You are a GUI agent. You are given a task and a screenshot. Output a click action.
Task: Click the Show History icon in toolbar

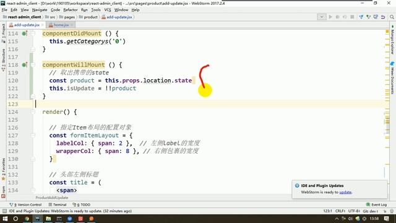point(376,17)
